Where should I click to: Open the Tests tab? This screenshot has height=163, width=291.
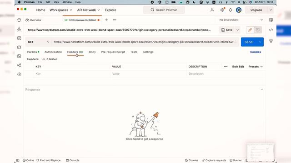(134, 52)
